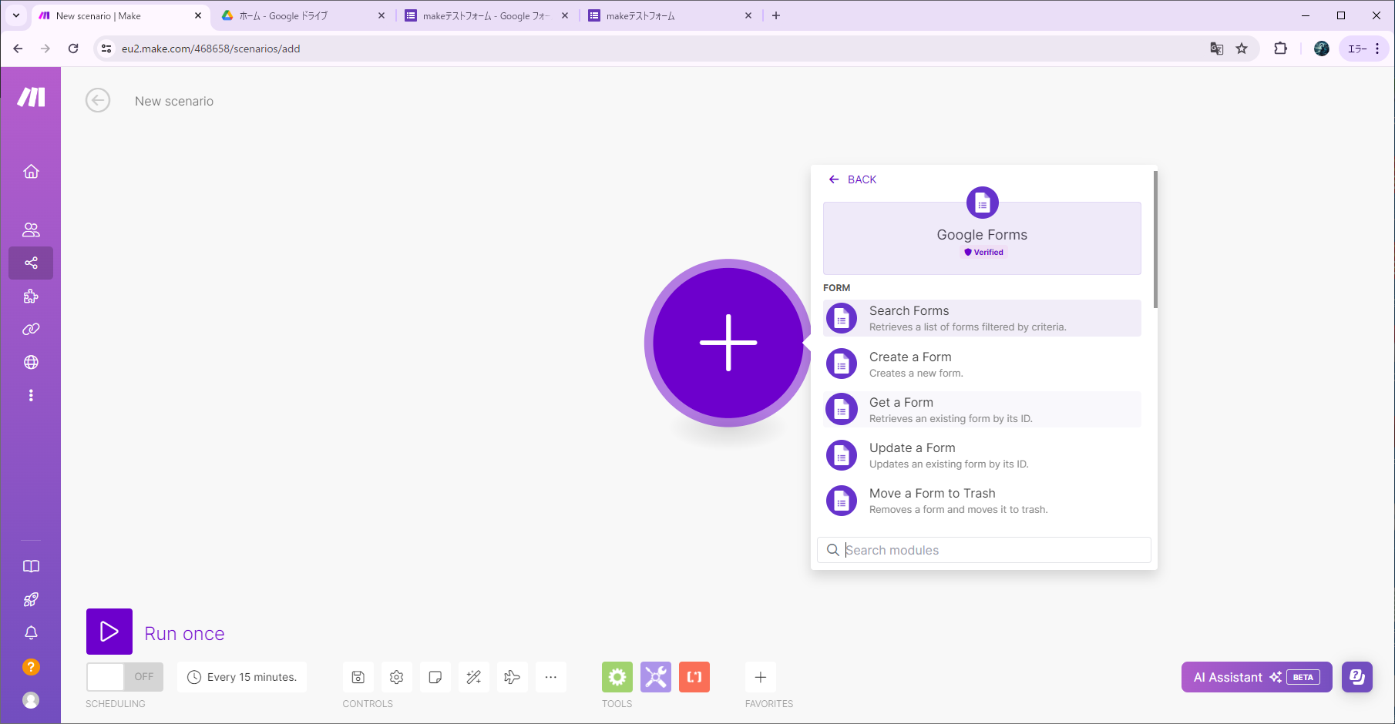
Task: Switch to the last makeテストフォーム tab
Action: click(669, 15)
